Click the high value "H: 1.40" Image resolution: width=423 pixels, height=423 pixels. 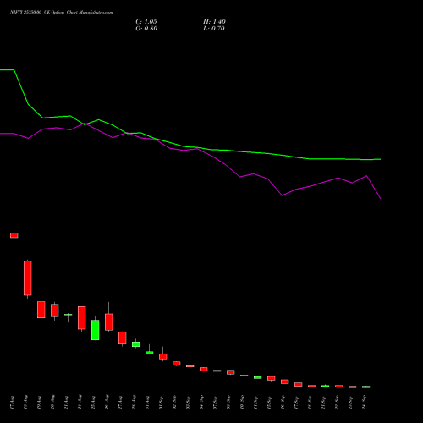[x=214, y=22]
